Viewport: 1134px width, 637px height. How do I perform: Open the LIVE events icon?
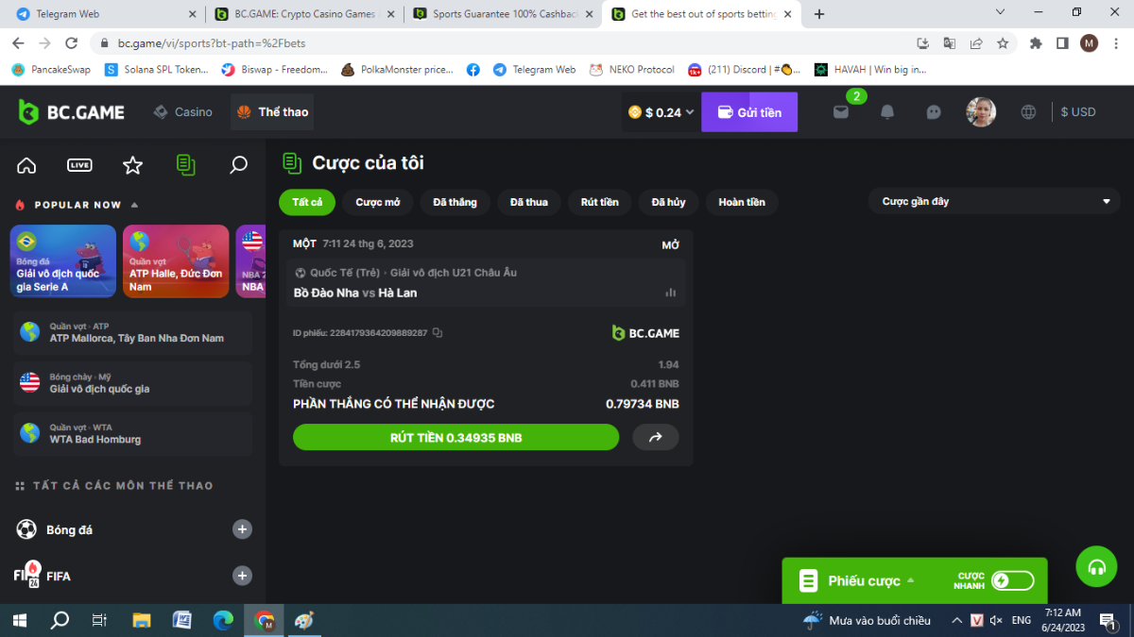pyautogui.click(x=79, y=165)
